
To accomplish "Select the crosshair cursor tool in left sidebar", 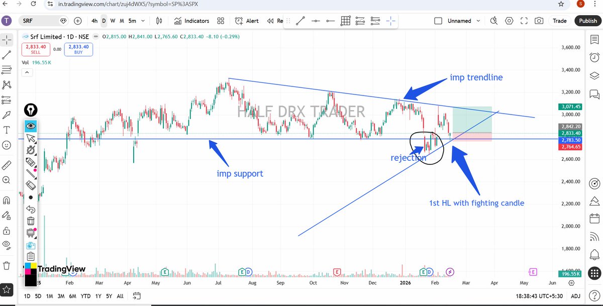I will [x=7, y=39].
